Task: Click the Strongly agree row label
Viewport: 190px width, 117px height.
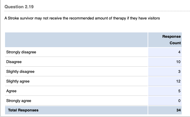Action: coord(19,101)
